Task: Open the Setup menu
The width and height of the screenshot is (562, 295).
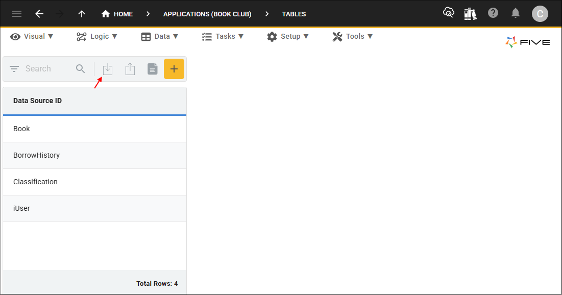Action: tap(288, 37)
